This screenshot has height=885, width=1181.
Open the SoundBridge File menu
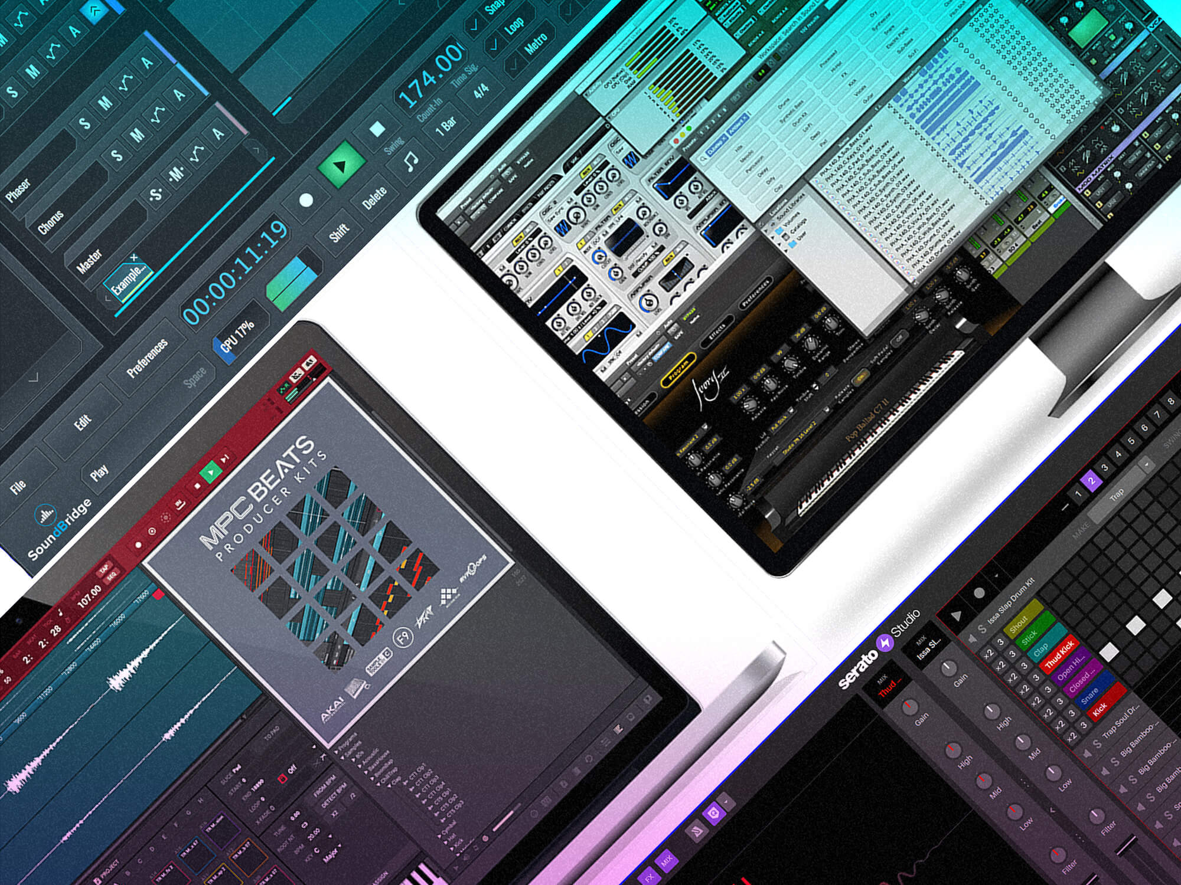[x=18, y=486]
